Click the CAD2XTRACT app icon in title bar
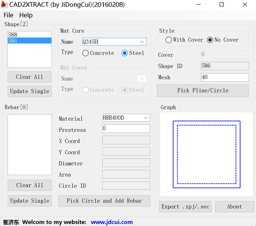256x226 pixels. tap(4, 4)
